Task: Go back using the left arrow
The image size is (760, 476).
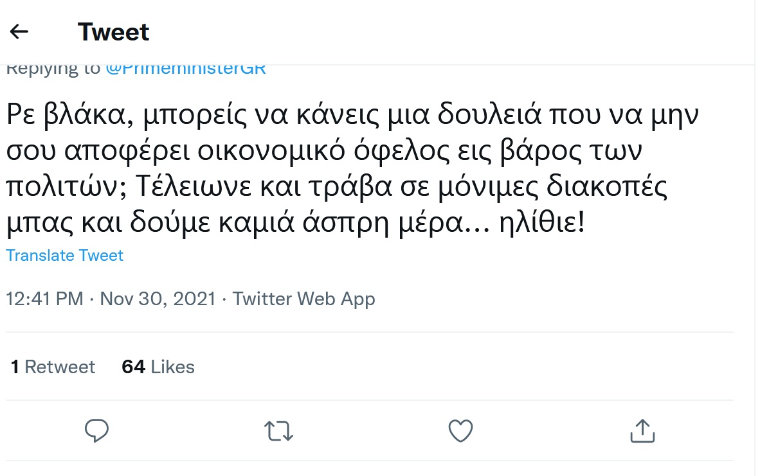Action: click(19, 31)
